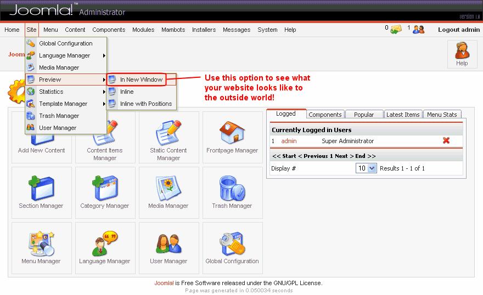Open Media Manager sunflower photo icon

[x=168, y=188]
